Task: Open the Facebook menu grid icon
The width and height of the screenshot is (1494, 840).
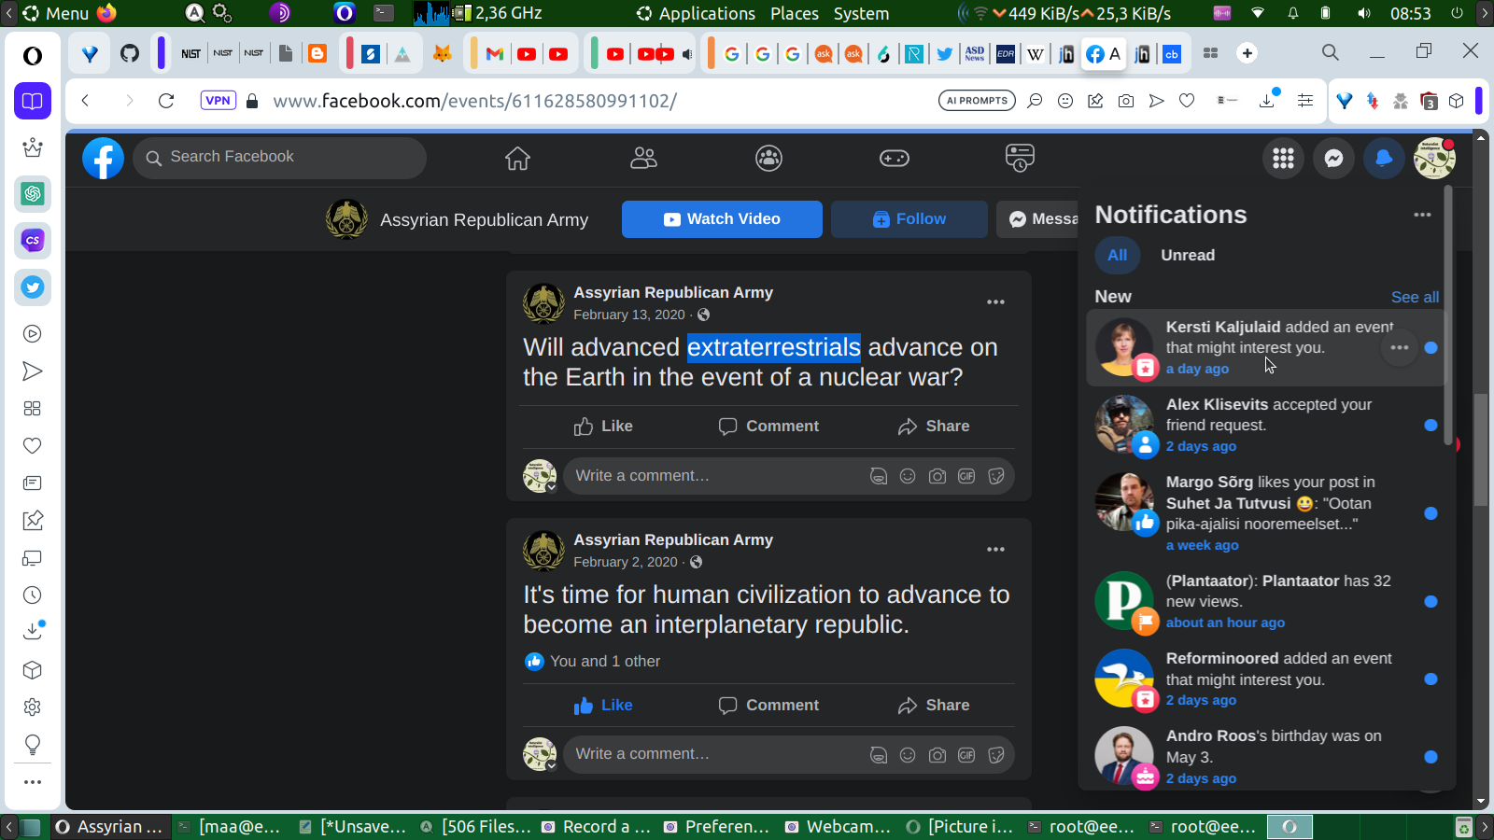Action: tap(1283, 159)
